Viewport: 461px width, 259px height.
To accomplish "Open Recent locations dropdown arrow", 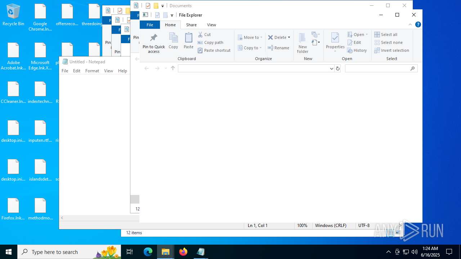I will tap(166, 68).
